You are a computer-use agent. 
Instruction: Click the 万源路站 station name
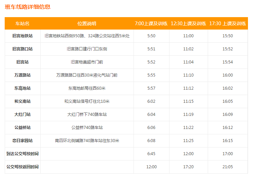(x=22, y=75)
